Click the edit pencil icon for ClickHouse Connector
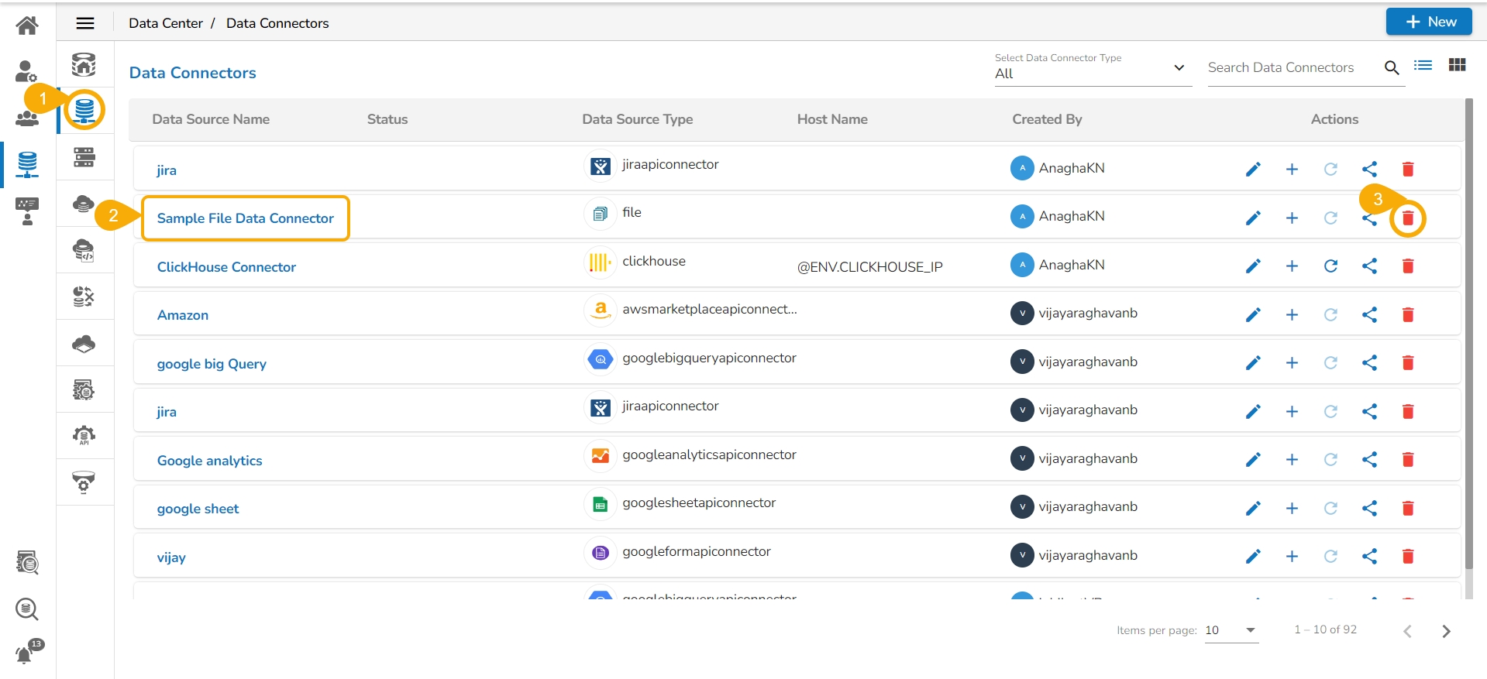1487x679 pixels. (x=1252, y=266)
